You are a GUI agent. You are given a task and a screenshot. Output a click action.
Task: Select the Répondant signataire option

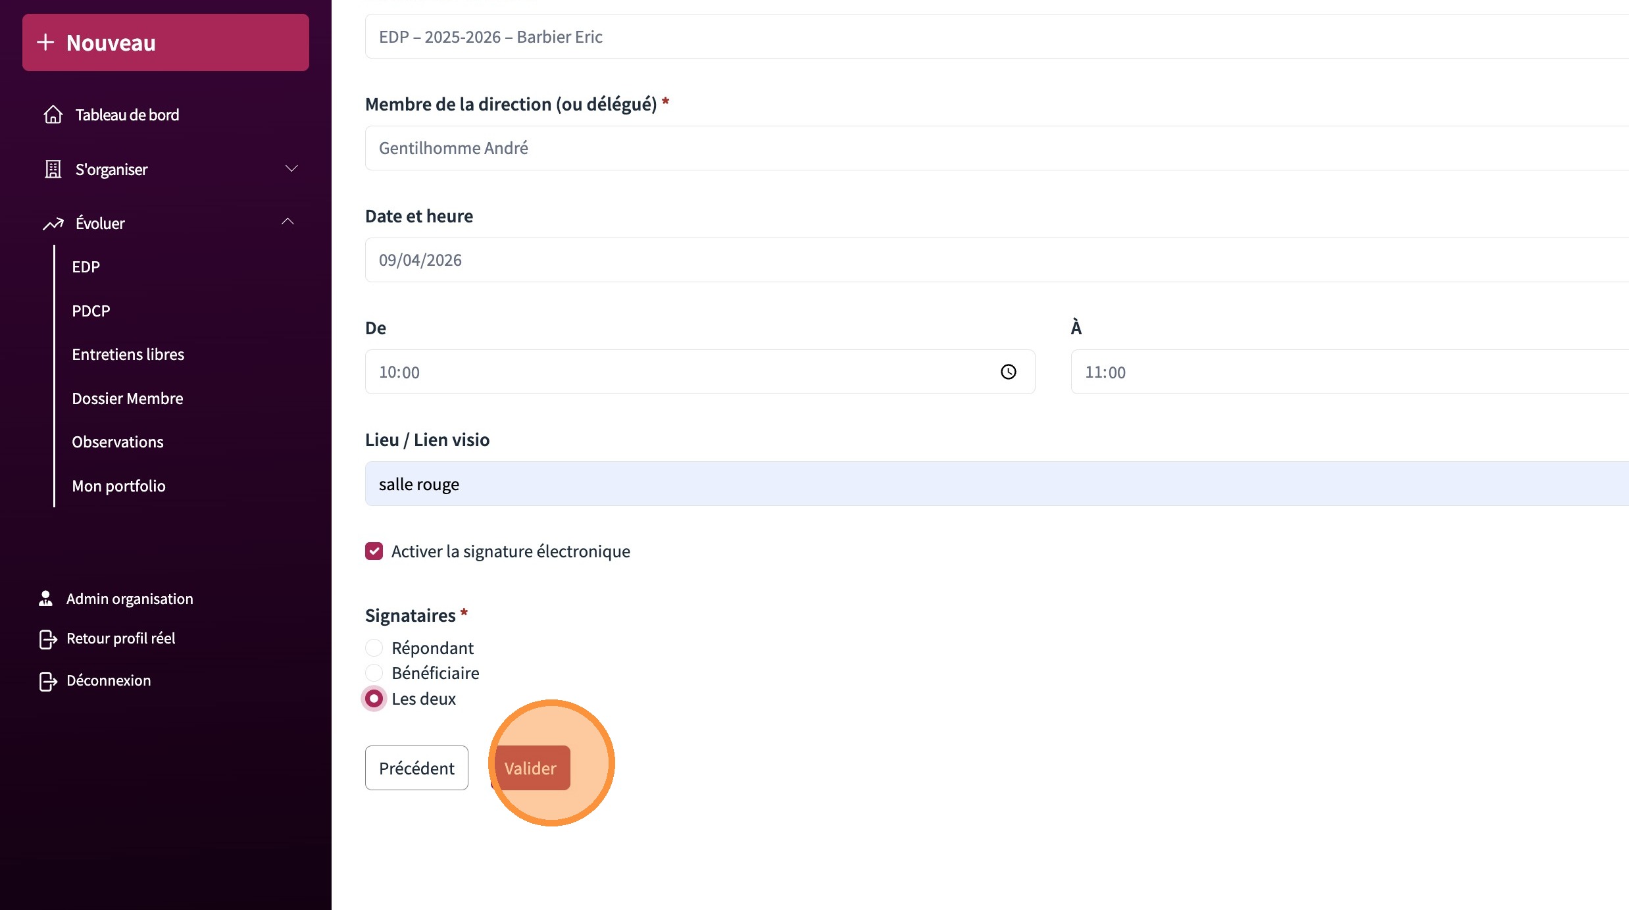pos(374,648)
